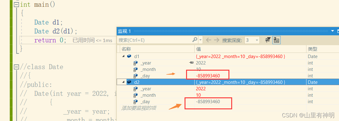Click the watch filter pin icon
Viewport: 339px width, 121px height.
pyautogui.click(x=268, y=40)
